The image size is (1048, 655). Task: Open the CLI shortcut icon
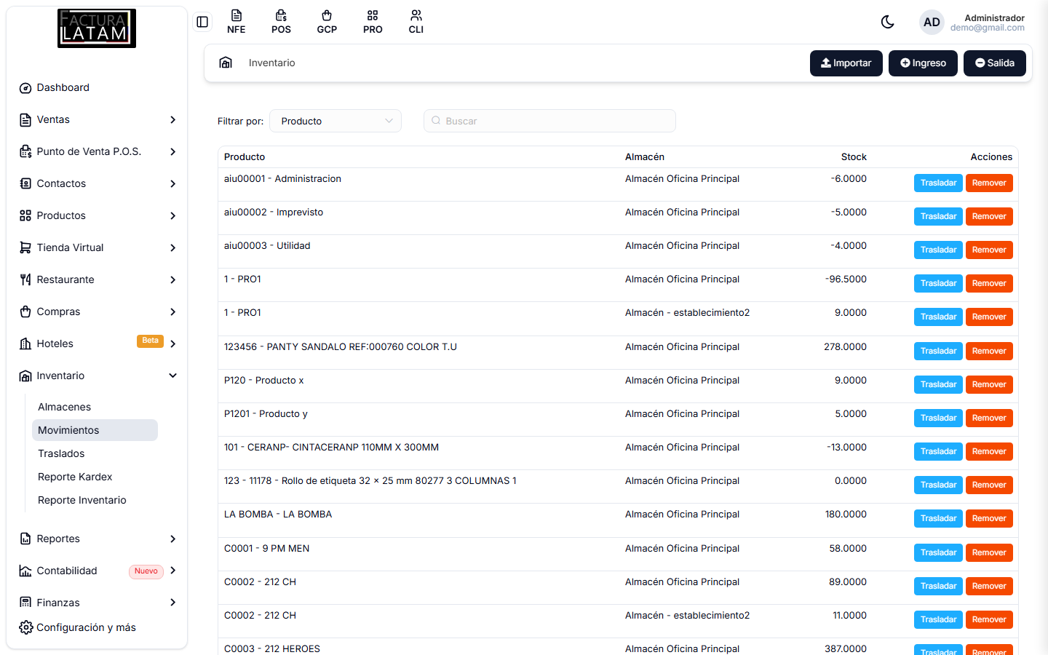(x=416, y=22)
